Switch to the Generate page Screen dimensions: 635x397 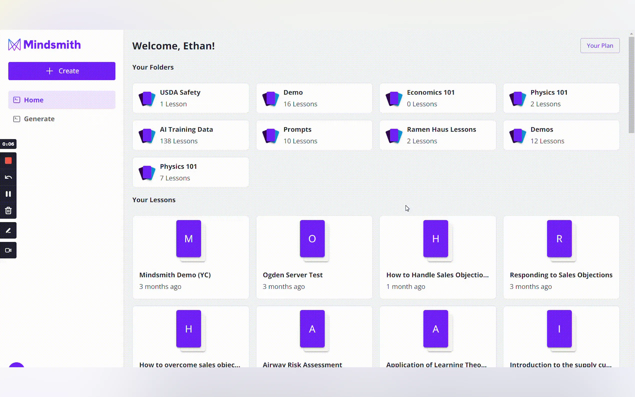[39, 119]
